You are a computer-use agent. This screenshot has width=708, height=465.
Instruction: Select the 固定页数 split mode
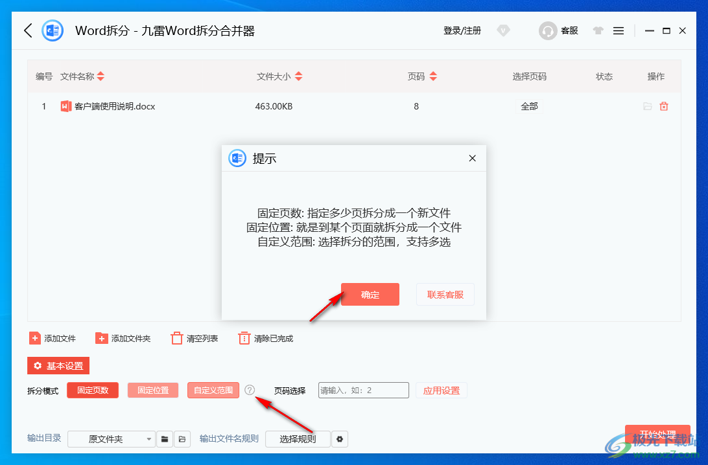click(x=93, y=390)
